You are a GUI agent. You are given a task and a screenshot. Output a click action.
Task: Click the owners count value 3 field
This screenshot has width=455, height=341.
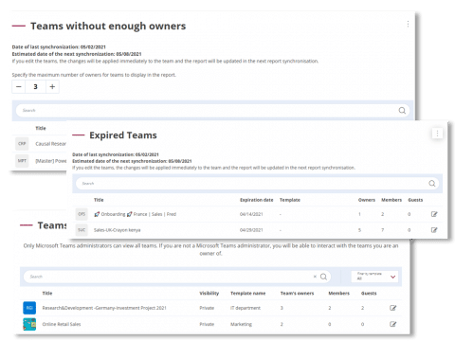click(x=36, y=86)
